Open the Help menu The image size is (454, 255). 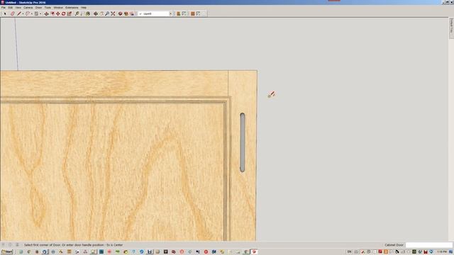click(84, 8)
